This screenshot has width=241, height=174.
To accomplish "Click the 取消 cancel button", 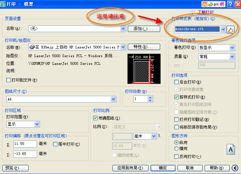I will click(x=190, y=168).
